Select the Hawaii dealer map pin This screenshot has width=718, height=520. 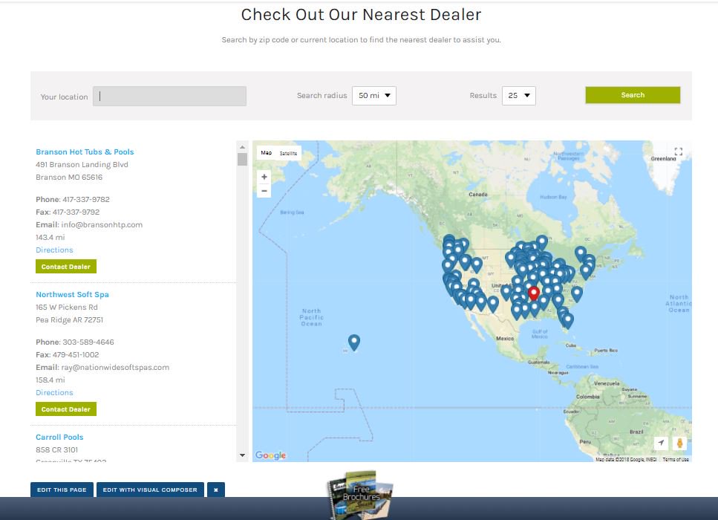click(354, 342)
